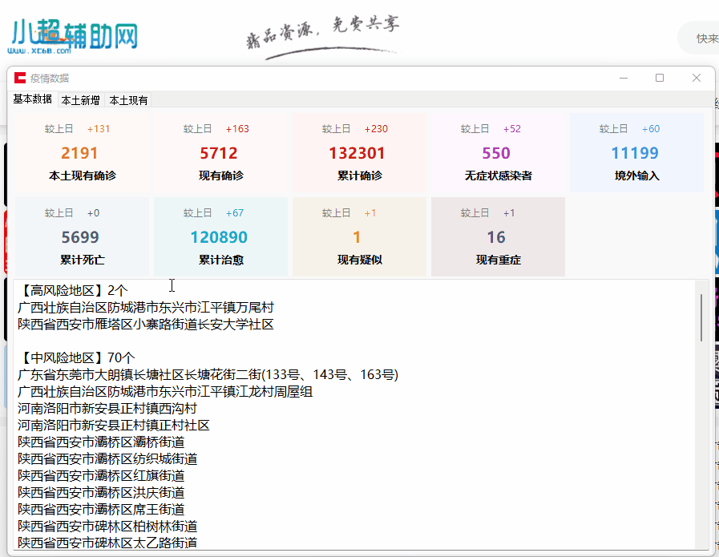This screenshot has height=557, width=719.
Task: Switch to the 本土新增 tab
Action: 81,99
